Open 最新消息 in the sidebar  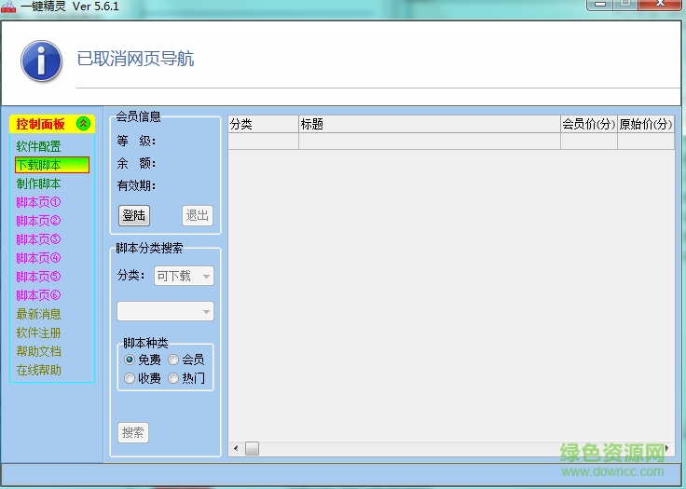point(38,314)
